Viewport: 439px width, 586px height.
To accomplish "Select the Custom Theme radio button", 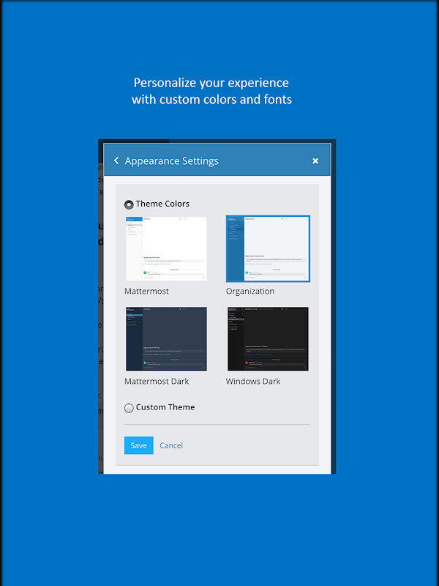I will tap(129, 408).
